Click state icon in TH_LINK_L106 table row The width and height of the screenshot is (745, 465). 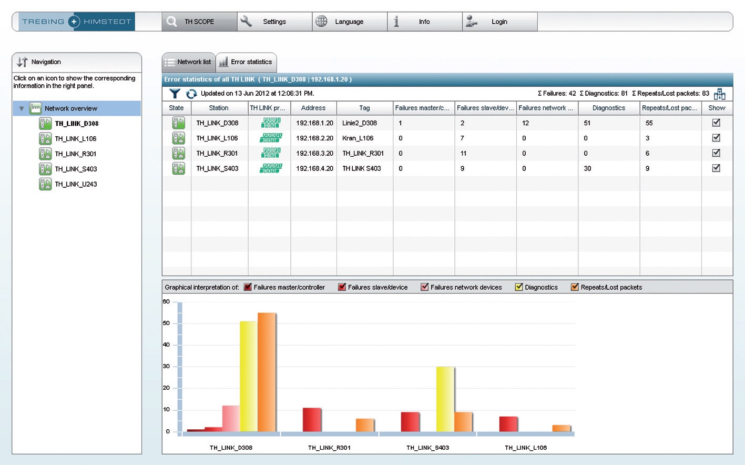pos(179,138)
